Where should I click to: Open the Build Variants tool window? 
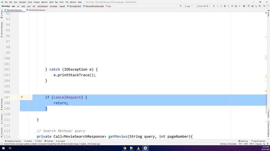pyautogui.click(x=2, y=104)
